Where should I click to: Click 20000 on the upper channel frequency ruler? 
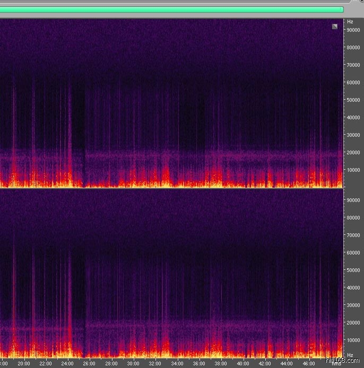point(354,153)
